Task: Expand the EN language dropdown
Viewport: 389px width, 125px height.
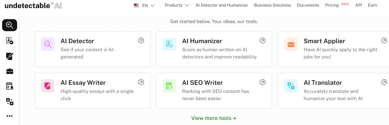Action: pos(148,5)
